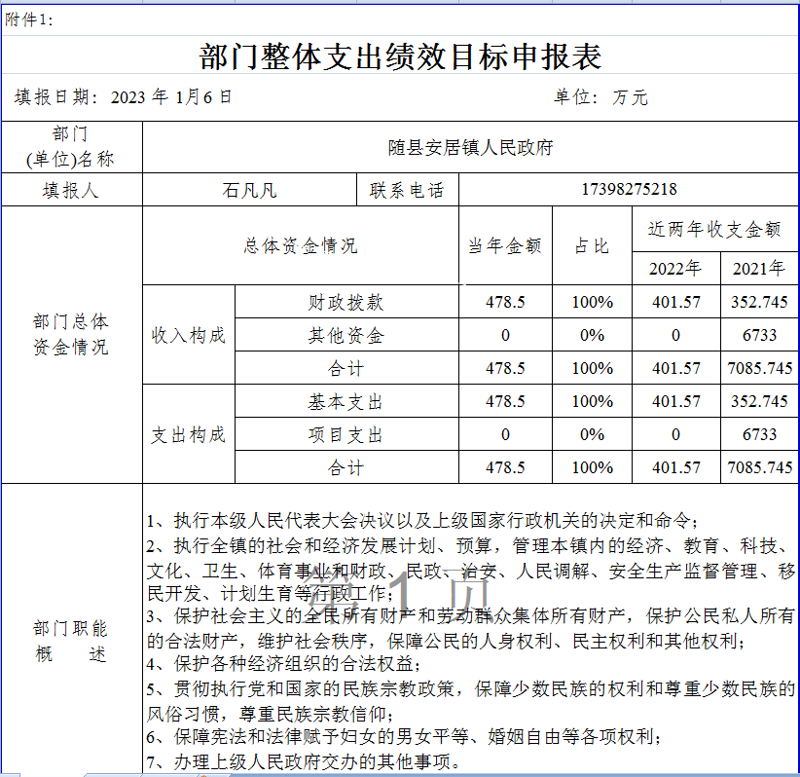The height and width of the screenshot is (777, 800).
Task: Click the 其他资金 row label
Action: coord(346,335)
